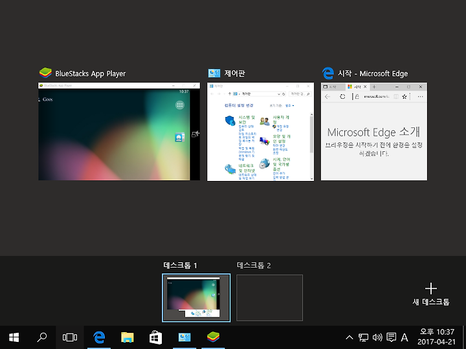Screen dimensions: 466x349
Task: Open the Windows Start menu
Action: (14, 337)
